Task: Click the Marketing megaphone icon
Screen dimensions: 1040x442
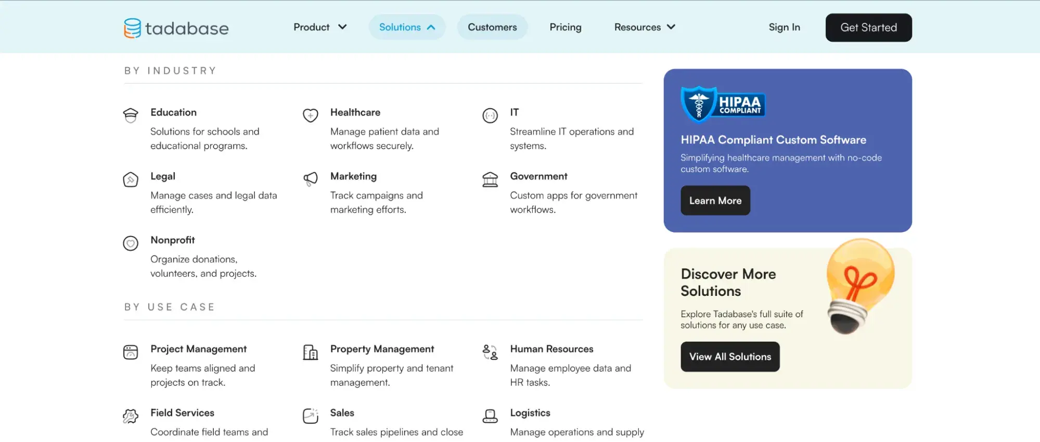Action: pos(311,179)
